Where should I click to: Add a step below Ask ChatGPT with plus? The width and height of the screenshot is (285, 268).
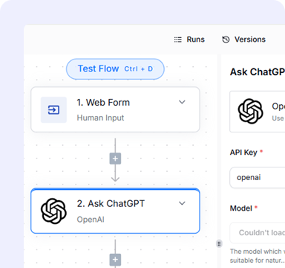(x=115, y=260)
